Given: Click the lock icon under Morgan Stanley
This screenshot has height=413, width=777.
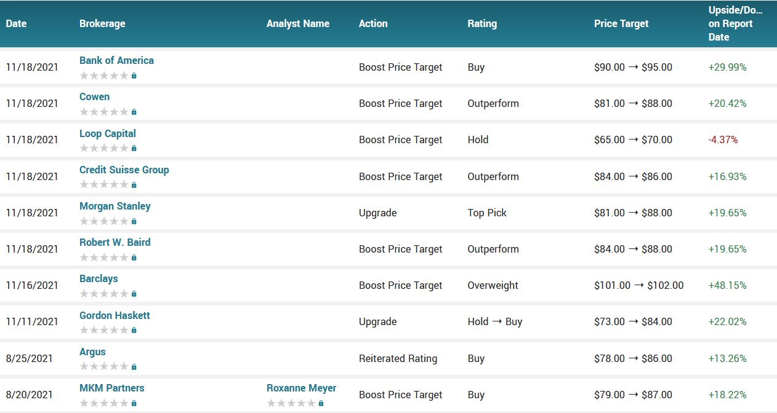Looking at the screenshot, I should (x=134, y=221).
